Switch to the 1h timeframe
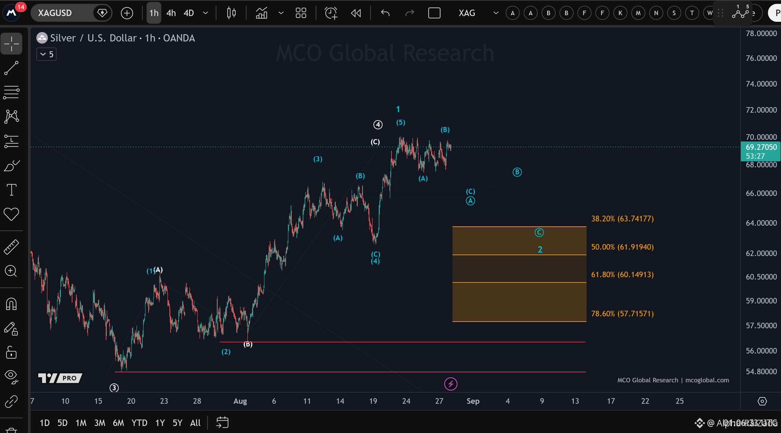This screenshot has width=781, height=433. [154, 13]
